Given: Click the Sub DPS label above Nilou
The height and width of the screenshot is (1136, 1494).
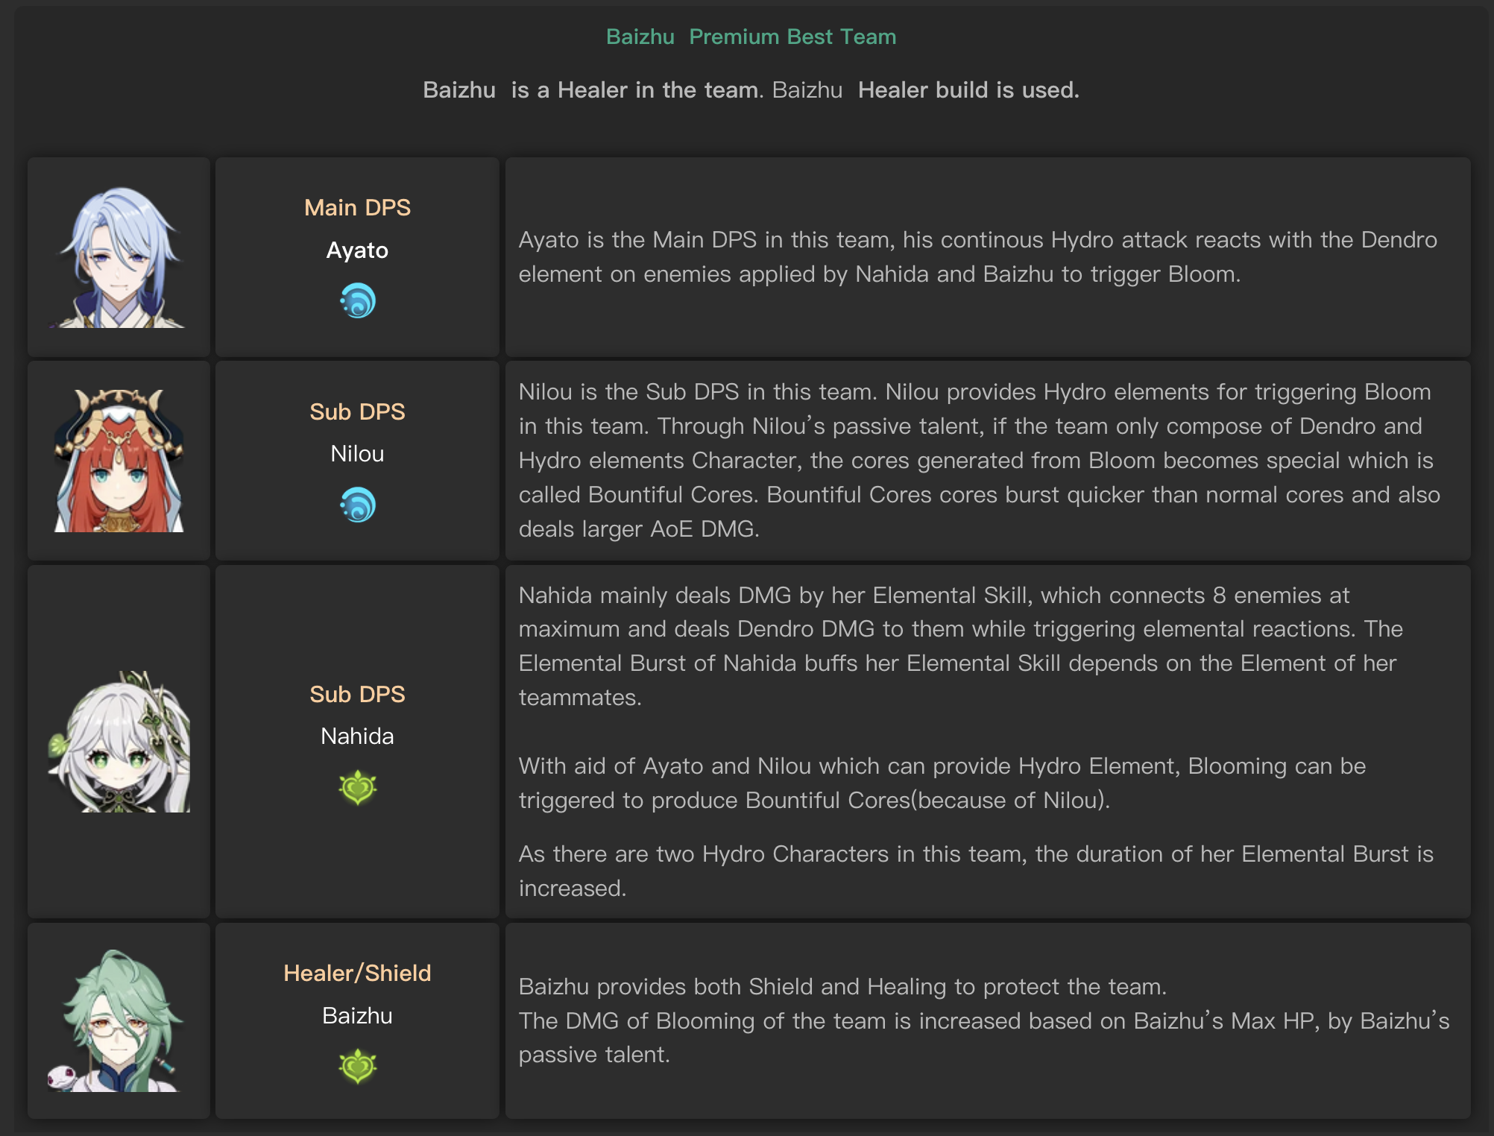Looking at the screenshot, I should pyautogui.click(x=357, y=412).
